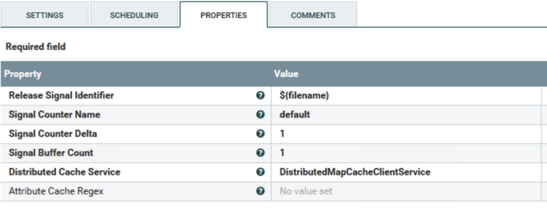The width and height of the screenshot is (547, 211).
Task: Click help icon for Attribute Cache Regex
Action: 259,191
